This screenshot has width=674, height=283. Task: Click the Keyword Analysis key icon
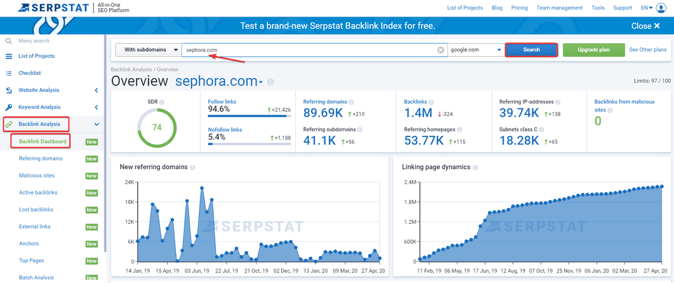click(x=9, y=107)
